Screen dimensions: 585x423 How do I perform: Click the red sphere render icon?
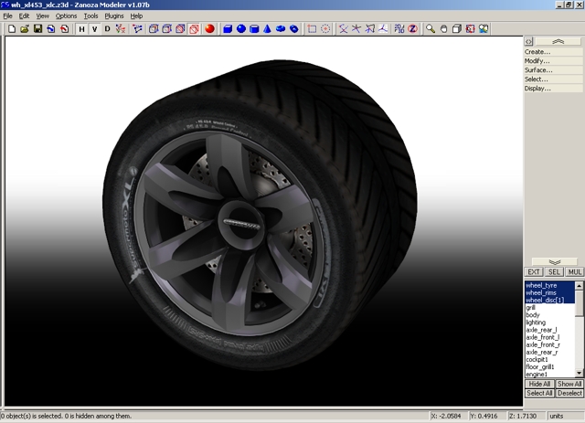coord(208,29)
